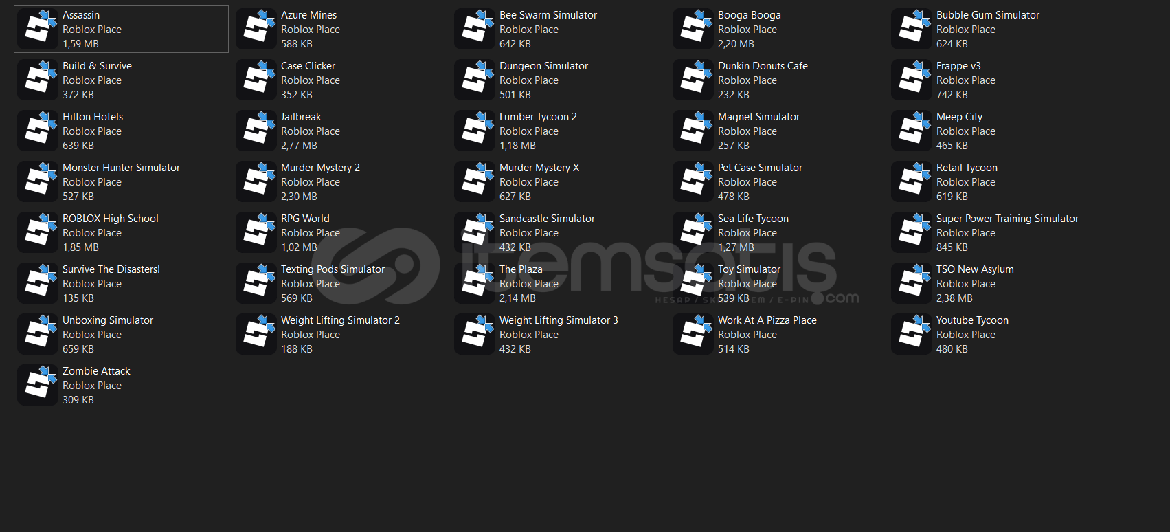Click the Survive The Disasters! file icon

38,283
